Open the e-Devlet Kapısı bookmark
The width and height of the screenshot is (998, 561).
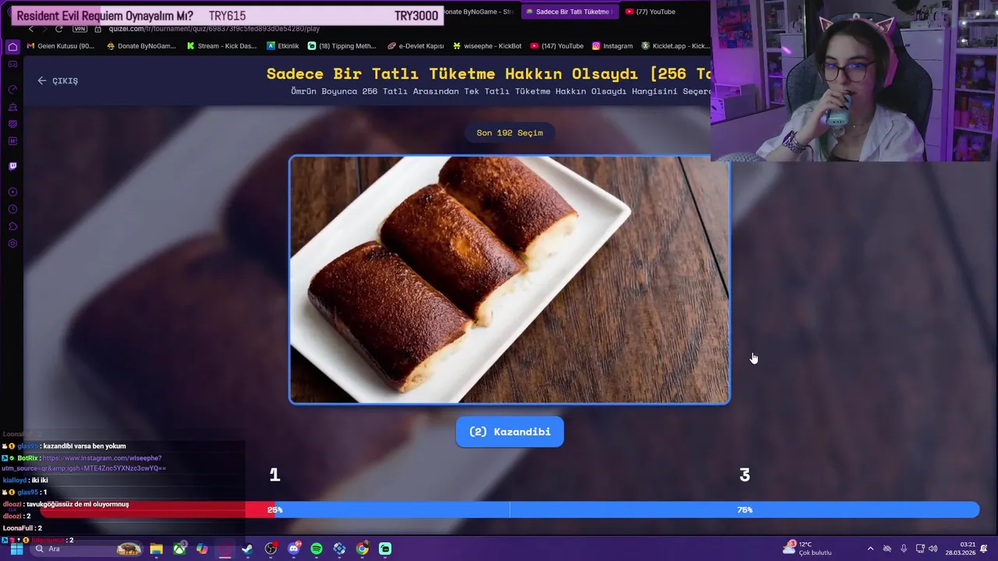click(416, 46)
